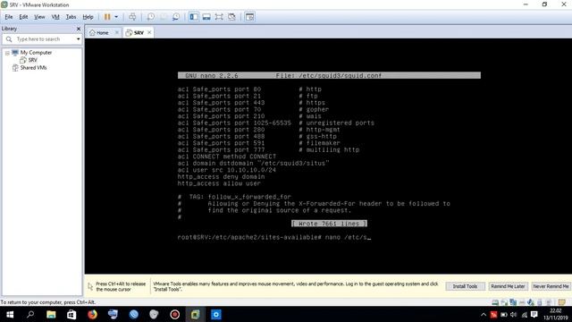
Task: Click the 'Wrote 7661 lines' status message
Action: click(329, 224)
